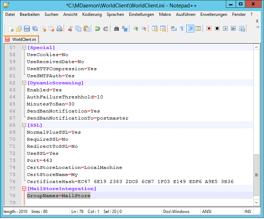Toggle the Word Wrap toolbar button
This screenshot has width=264, height=219.
[x=174, y=29]
